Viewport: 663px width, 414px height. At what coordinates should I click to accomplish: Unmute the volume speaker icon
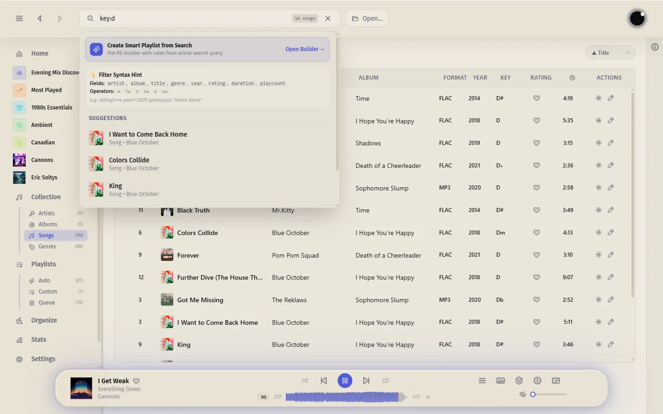[523, 395]
